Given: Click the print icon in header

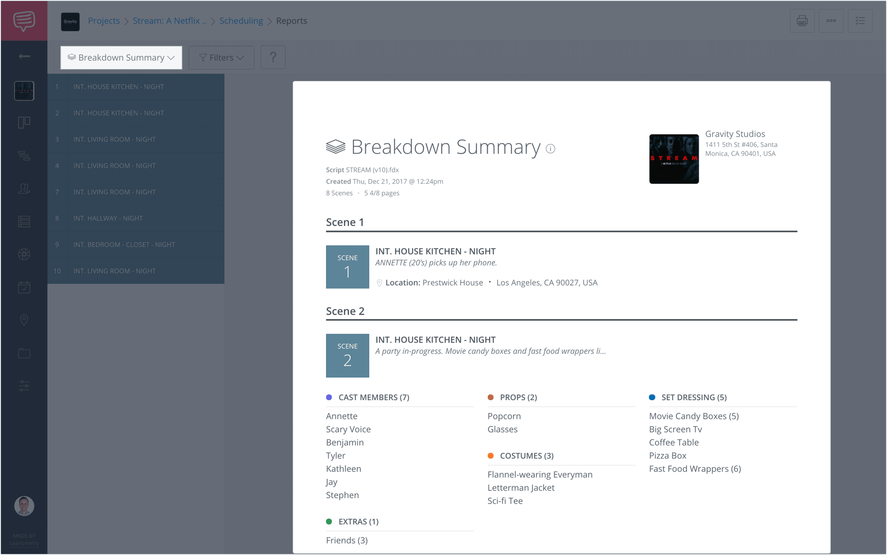Looking at the screenshot, I should (x=802, y=21).
